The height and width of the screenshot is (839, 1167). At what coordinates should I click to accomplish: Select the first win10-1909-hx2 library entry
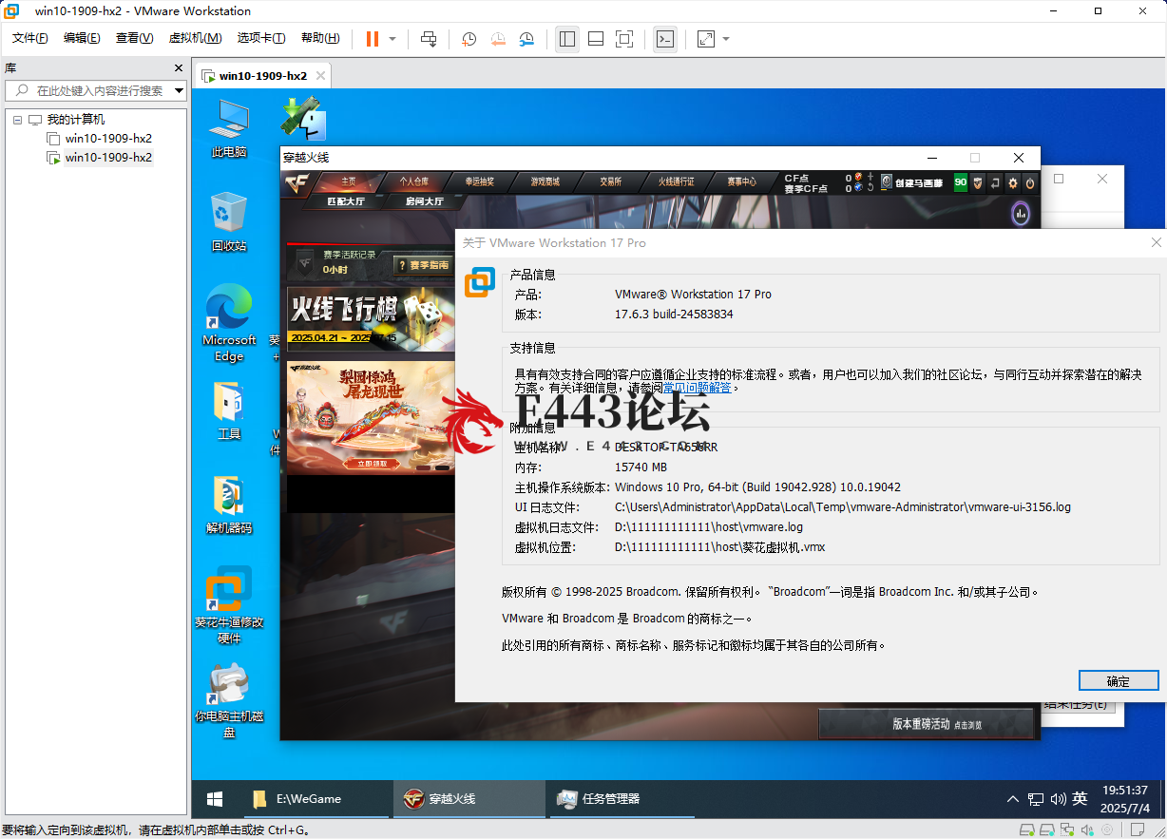click(x=100, y=138)
